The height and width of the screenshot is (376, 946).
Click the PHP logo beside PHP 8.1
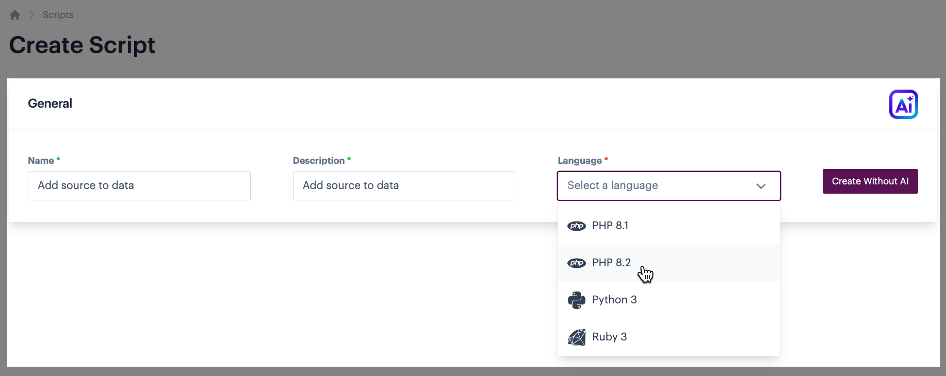click(576, 226)
